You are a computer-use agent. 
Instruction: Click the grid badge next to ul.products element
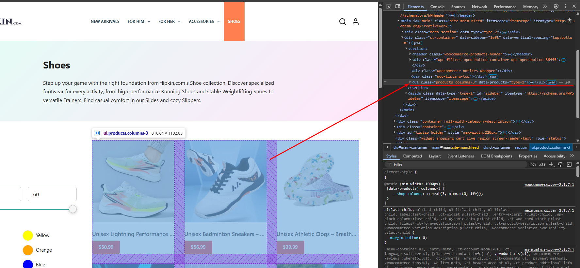click(x=552, y=82)
